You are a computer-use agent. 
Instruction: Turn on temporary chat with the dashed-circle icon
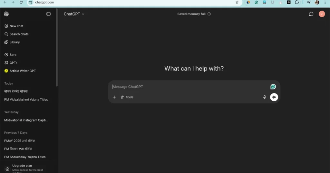(x=311, y=14)
